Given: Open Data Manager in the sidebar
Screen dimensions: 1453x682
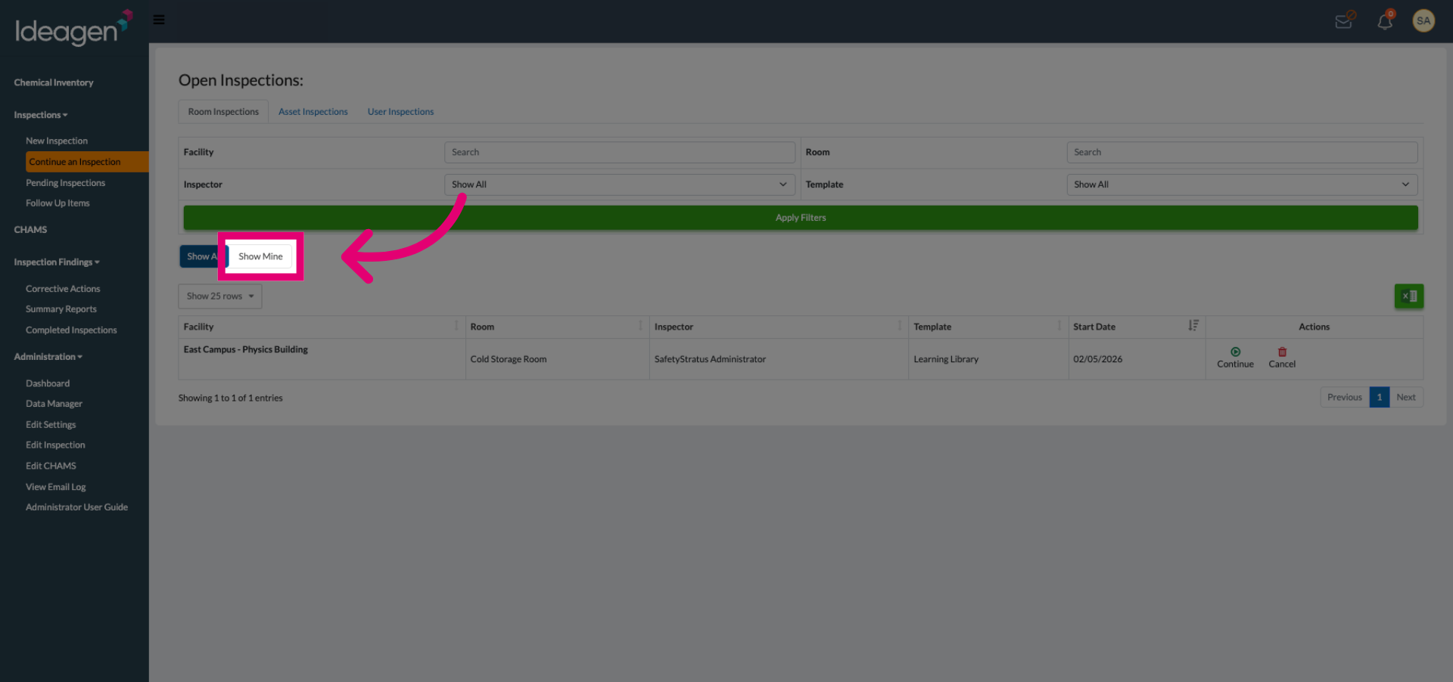Looking at the screenshot, I should tap(54, 404).
